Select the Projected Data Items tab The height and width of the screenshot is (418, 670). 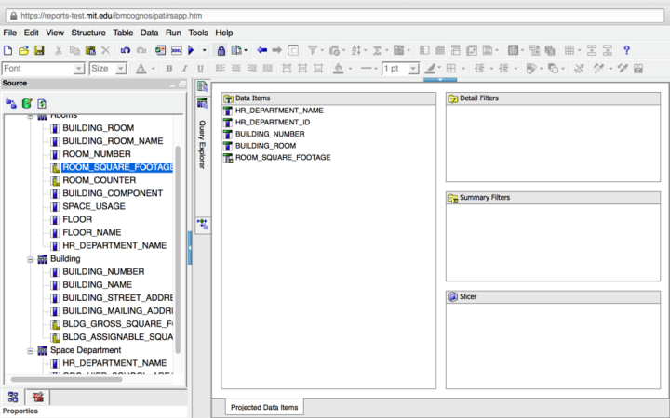tap(264, 407)
